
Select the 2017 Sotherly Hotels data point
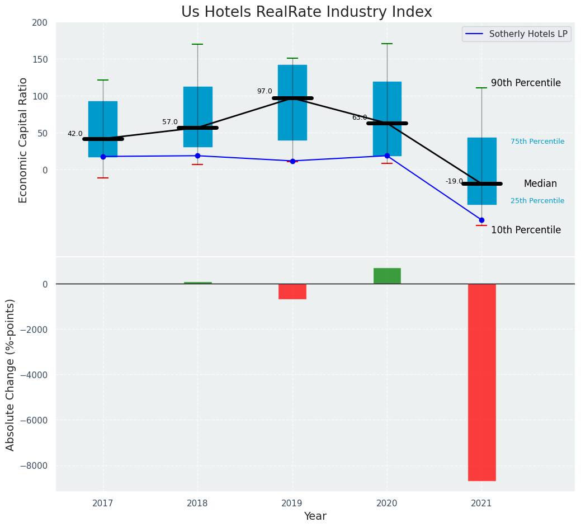coord(103,157)
